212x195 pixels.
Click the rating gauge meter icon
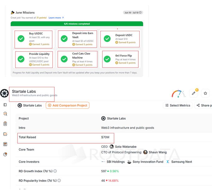(178, 93)
